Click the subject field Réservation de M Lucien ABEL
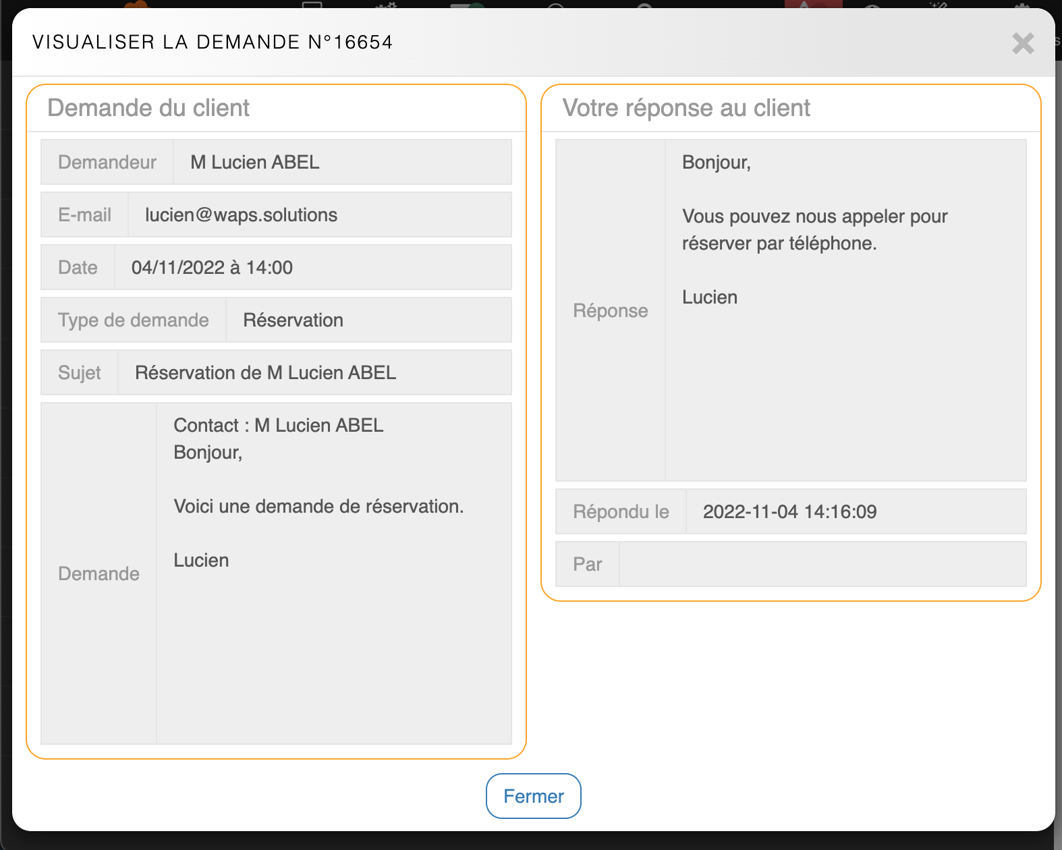The width and height of the screenshot is (1062, 850). pyautogui.click(x=314, y=372)
